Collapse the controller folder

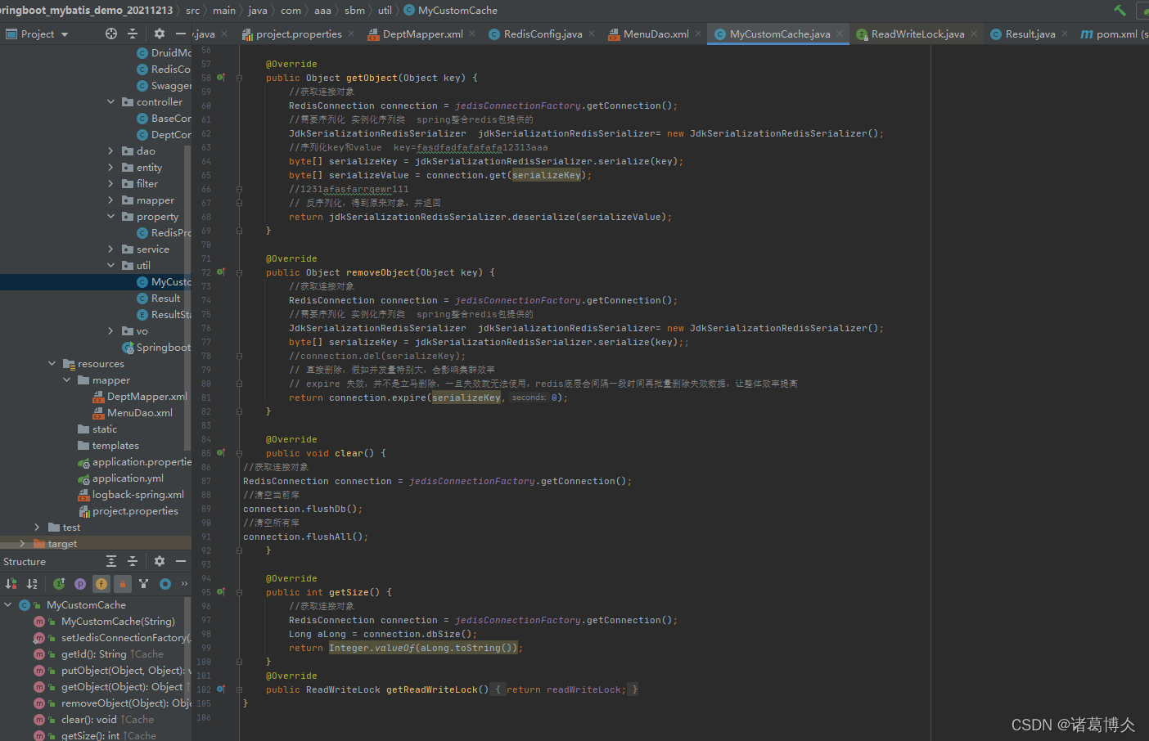[x=111, y=101]
